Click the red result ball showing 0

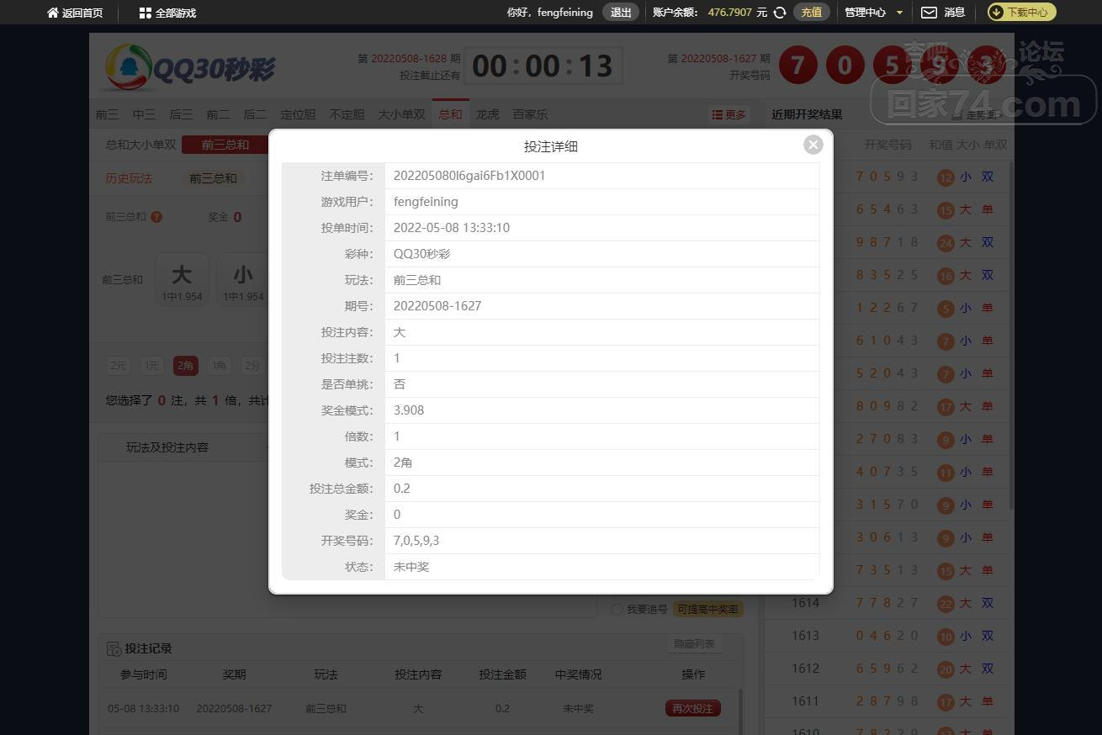pos(845,65)
